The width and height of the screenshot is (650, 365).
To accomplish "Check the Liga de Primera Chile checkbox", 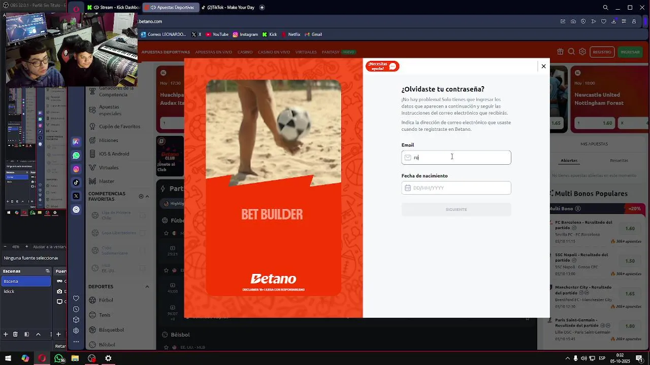I will pos(143,215).
